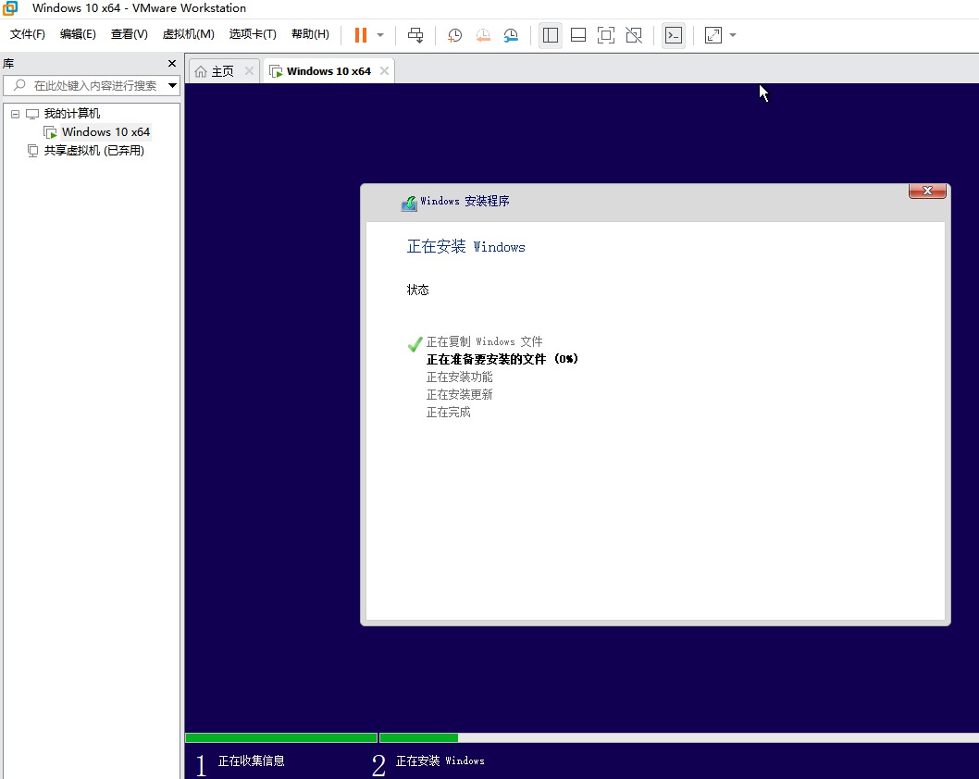Switch to the Windows 10 x64 tab
Image resolution: width=979 pixels, height=779 pixels.
[328, 71]
